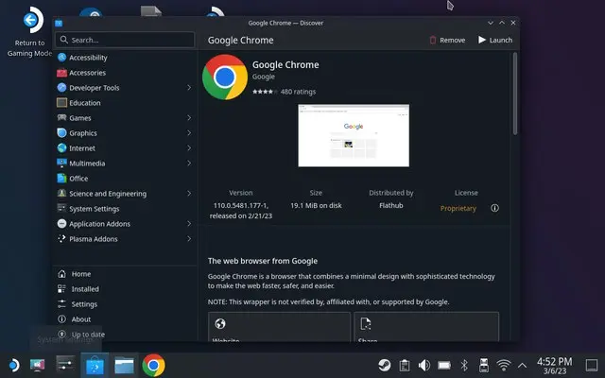Remove Google Chrome with the Remove button

coord(446,41)
